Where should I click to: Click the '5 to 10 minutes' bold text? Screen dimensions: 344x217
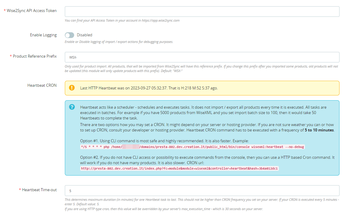[319, 130]
